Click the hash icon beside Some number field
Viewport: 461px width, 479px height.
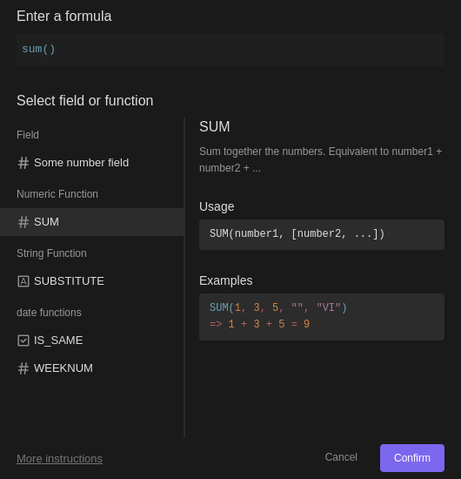point(23,163)
